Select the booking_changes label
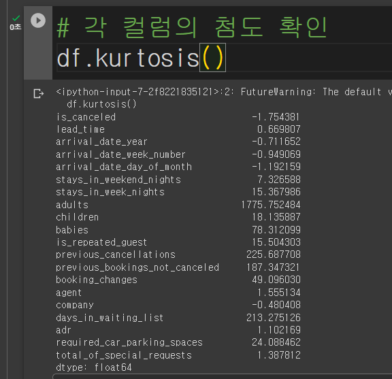This screenshot has width=392, height=379. point(97,280)
